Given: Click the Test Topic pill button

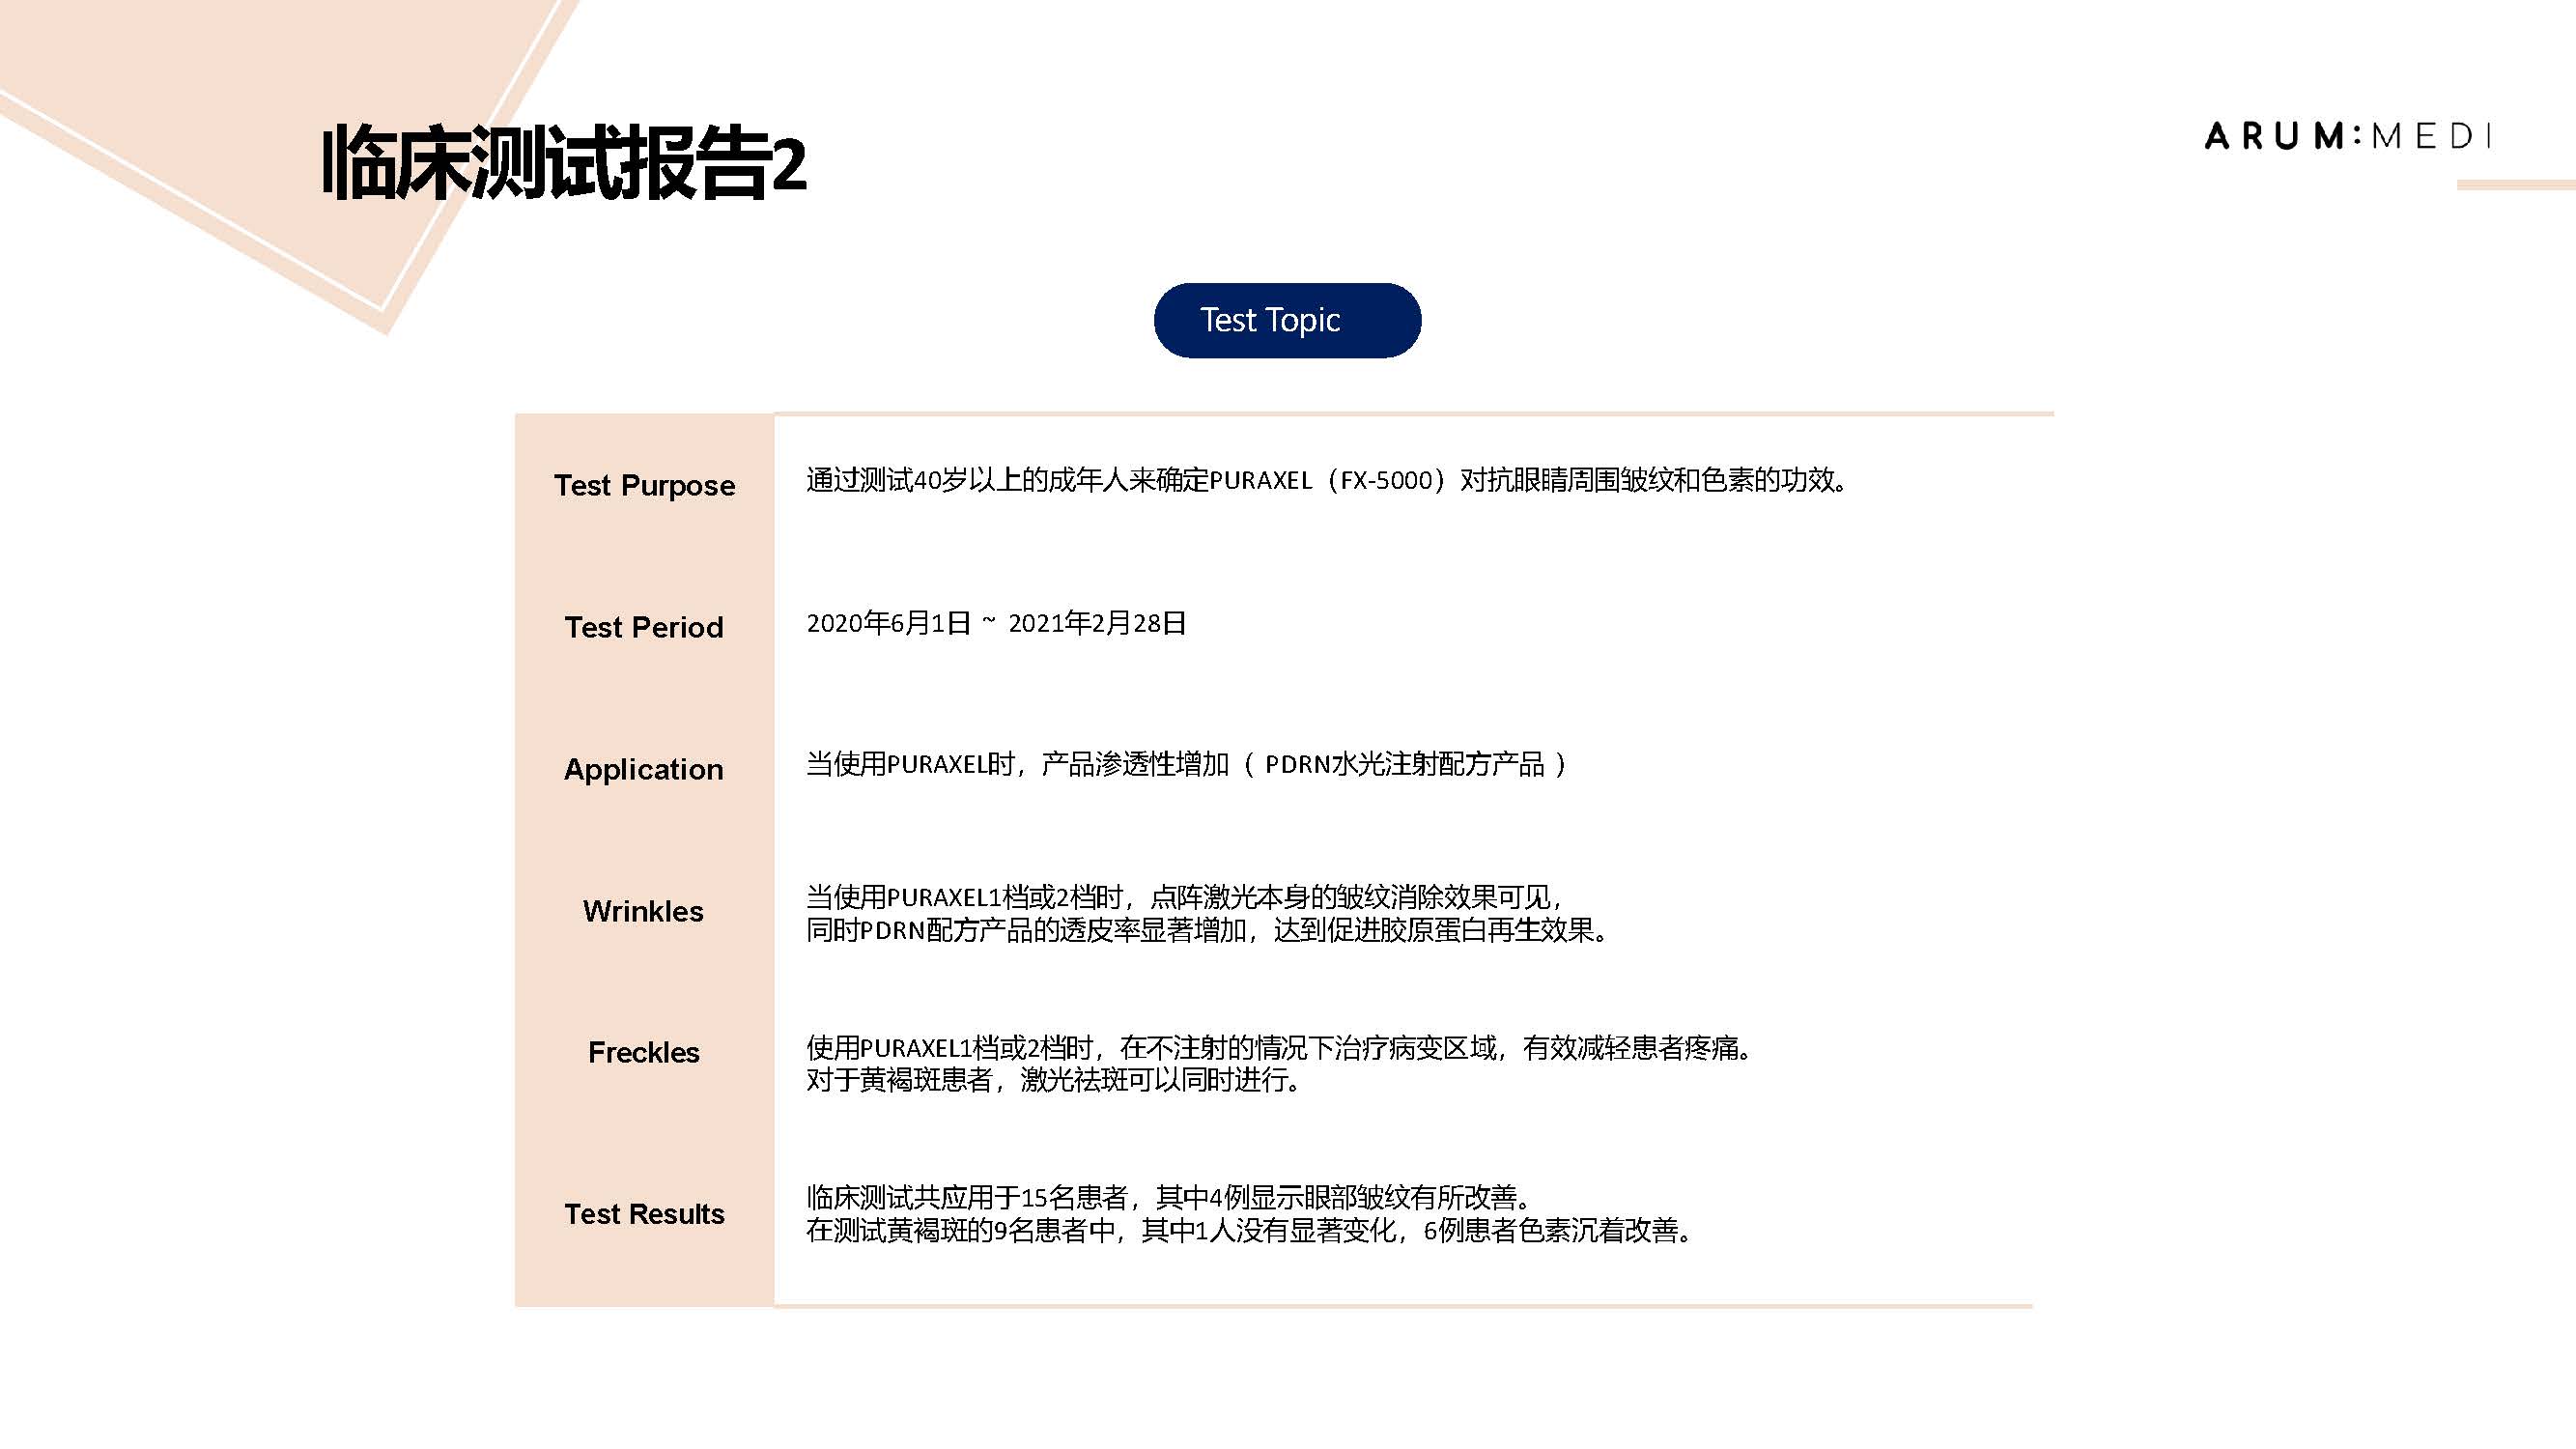Looking at the screenshot, I should click(1287, 320).
